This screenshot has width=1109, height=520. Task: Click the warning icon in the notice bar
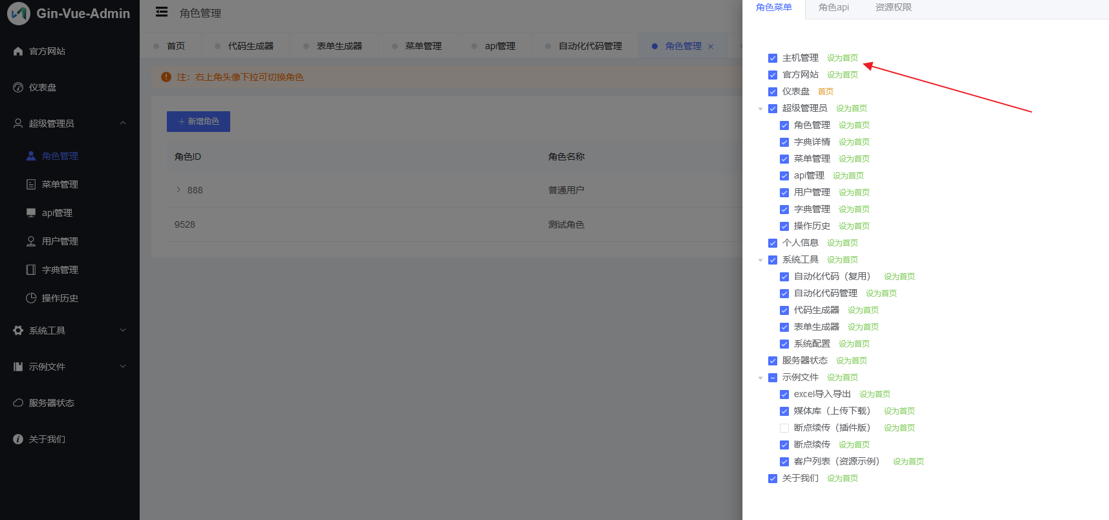click(166, 77)
